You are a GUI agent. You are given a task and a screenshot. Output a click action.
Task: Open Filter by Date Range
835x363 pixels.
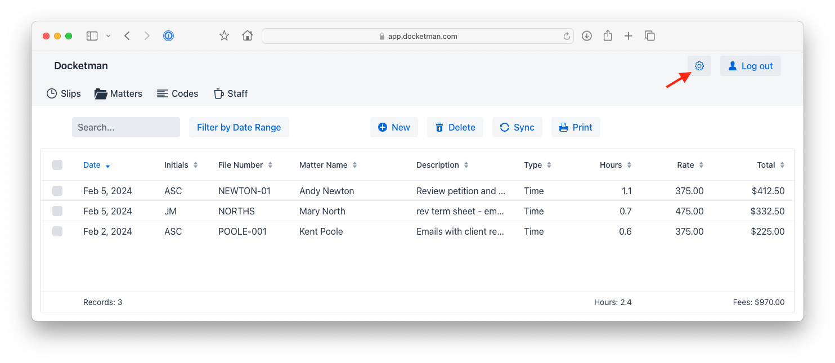pyautogui.click(x=239, y=127)
